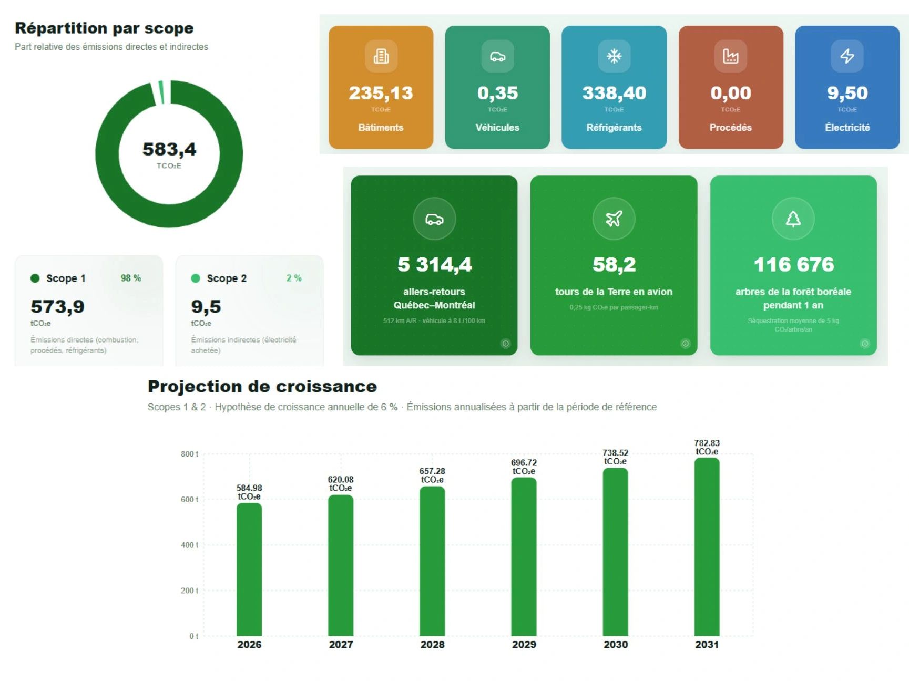Screen dimensions: 909x683
Task: Open info icon on the Québec–Montréal card
Action: (x=506, y=344)
